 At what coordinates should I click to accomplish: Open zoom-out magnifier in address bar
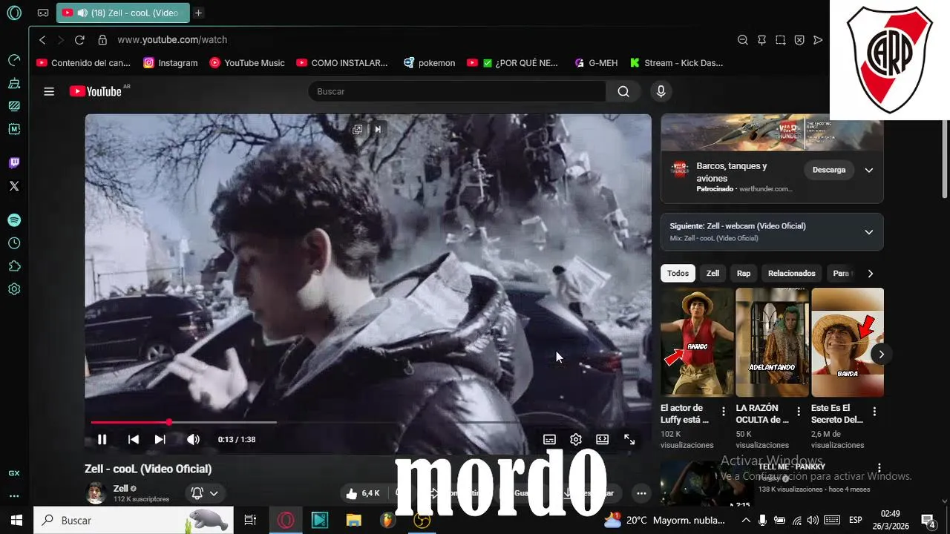[x=742, y=40]
